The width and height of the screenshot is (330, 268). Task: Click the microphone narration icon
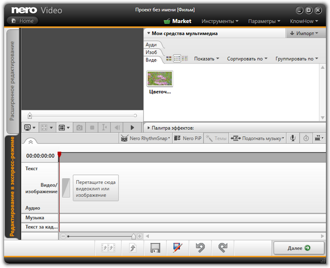[x=293, y=138]
